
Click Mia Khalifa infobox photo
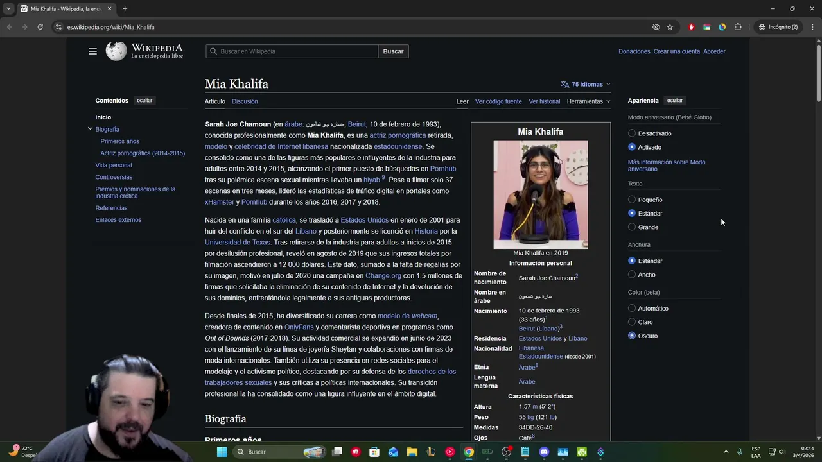[540, 194]
